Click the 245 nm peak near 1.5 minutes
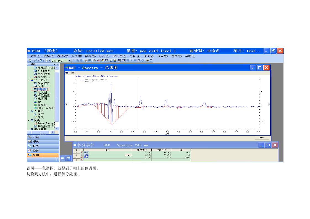 pos(111,85)
